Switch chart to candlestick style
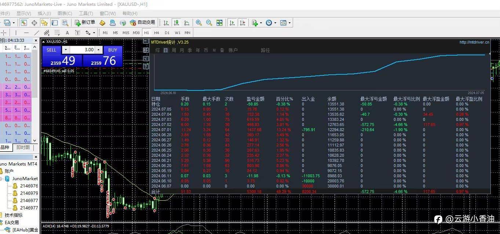Viewport: 500px width, 234px height. click(x=176, y=23)
